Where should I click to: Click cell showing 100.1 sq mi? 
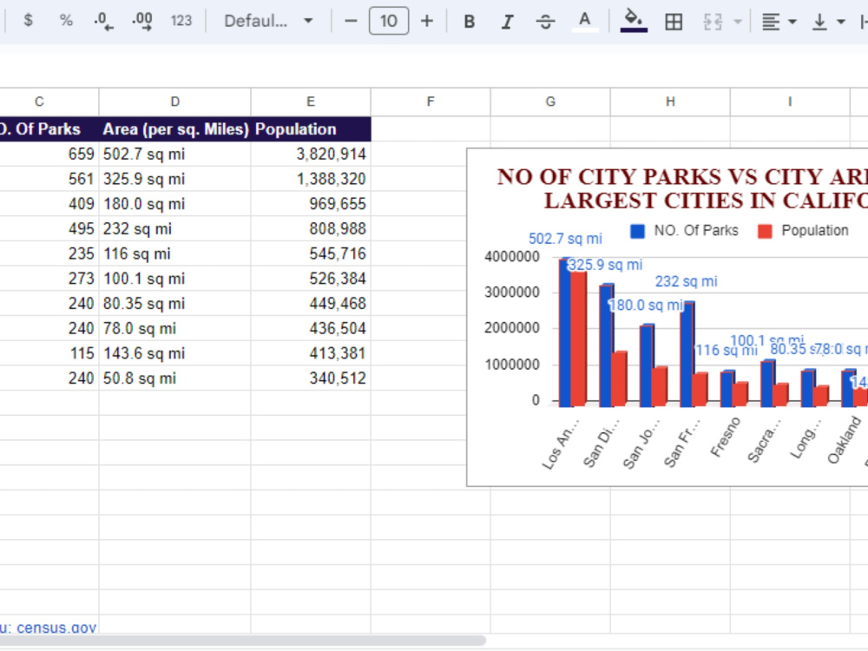tap(175, 279)
